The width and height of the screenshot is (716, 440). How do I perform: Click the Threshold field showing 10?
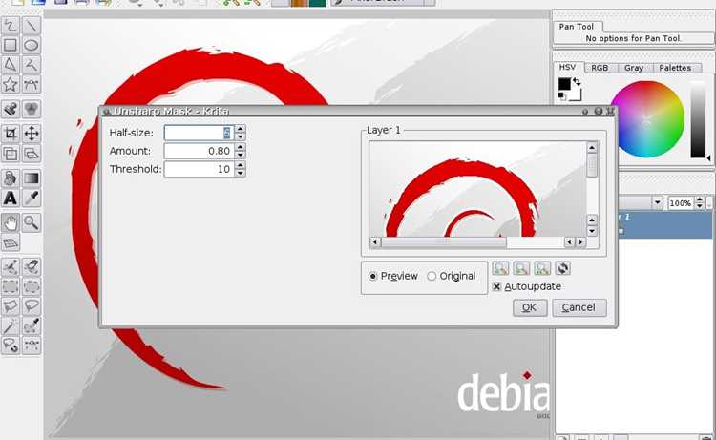coord(200,169)
